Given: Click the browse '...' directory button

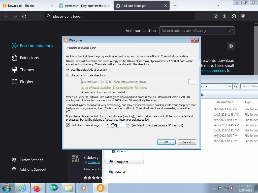Looking at the screenshot, I should coord(192,82).
